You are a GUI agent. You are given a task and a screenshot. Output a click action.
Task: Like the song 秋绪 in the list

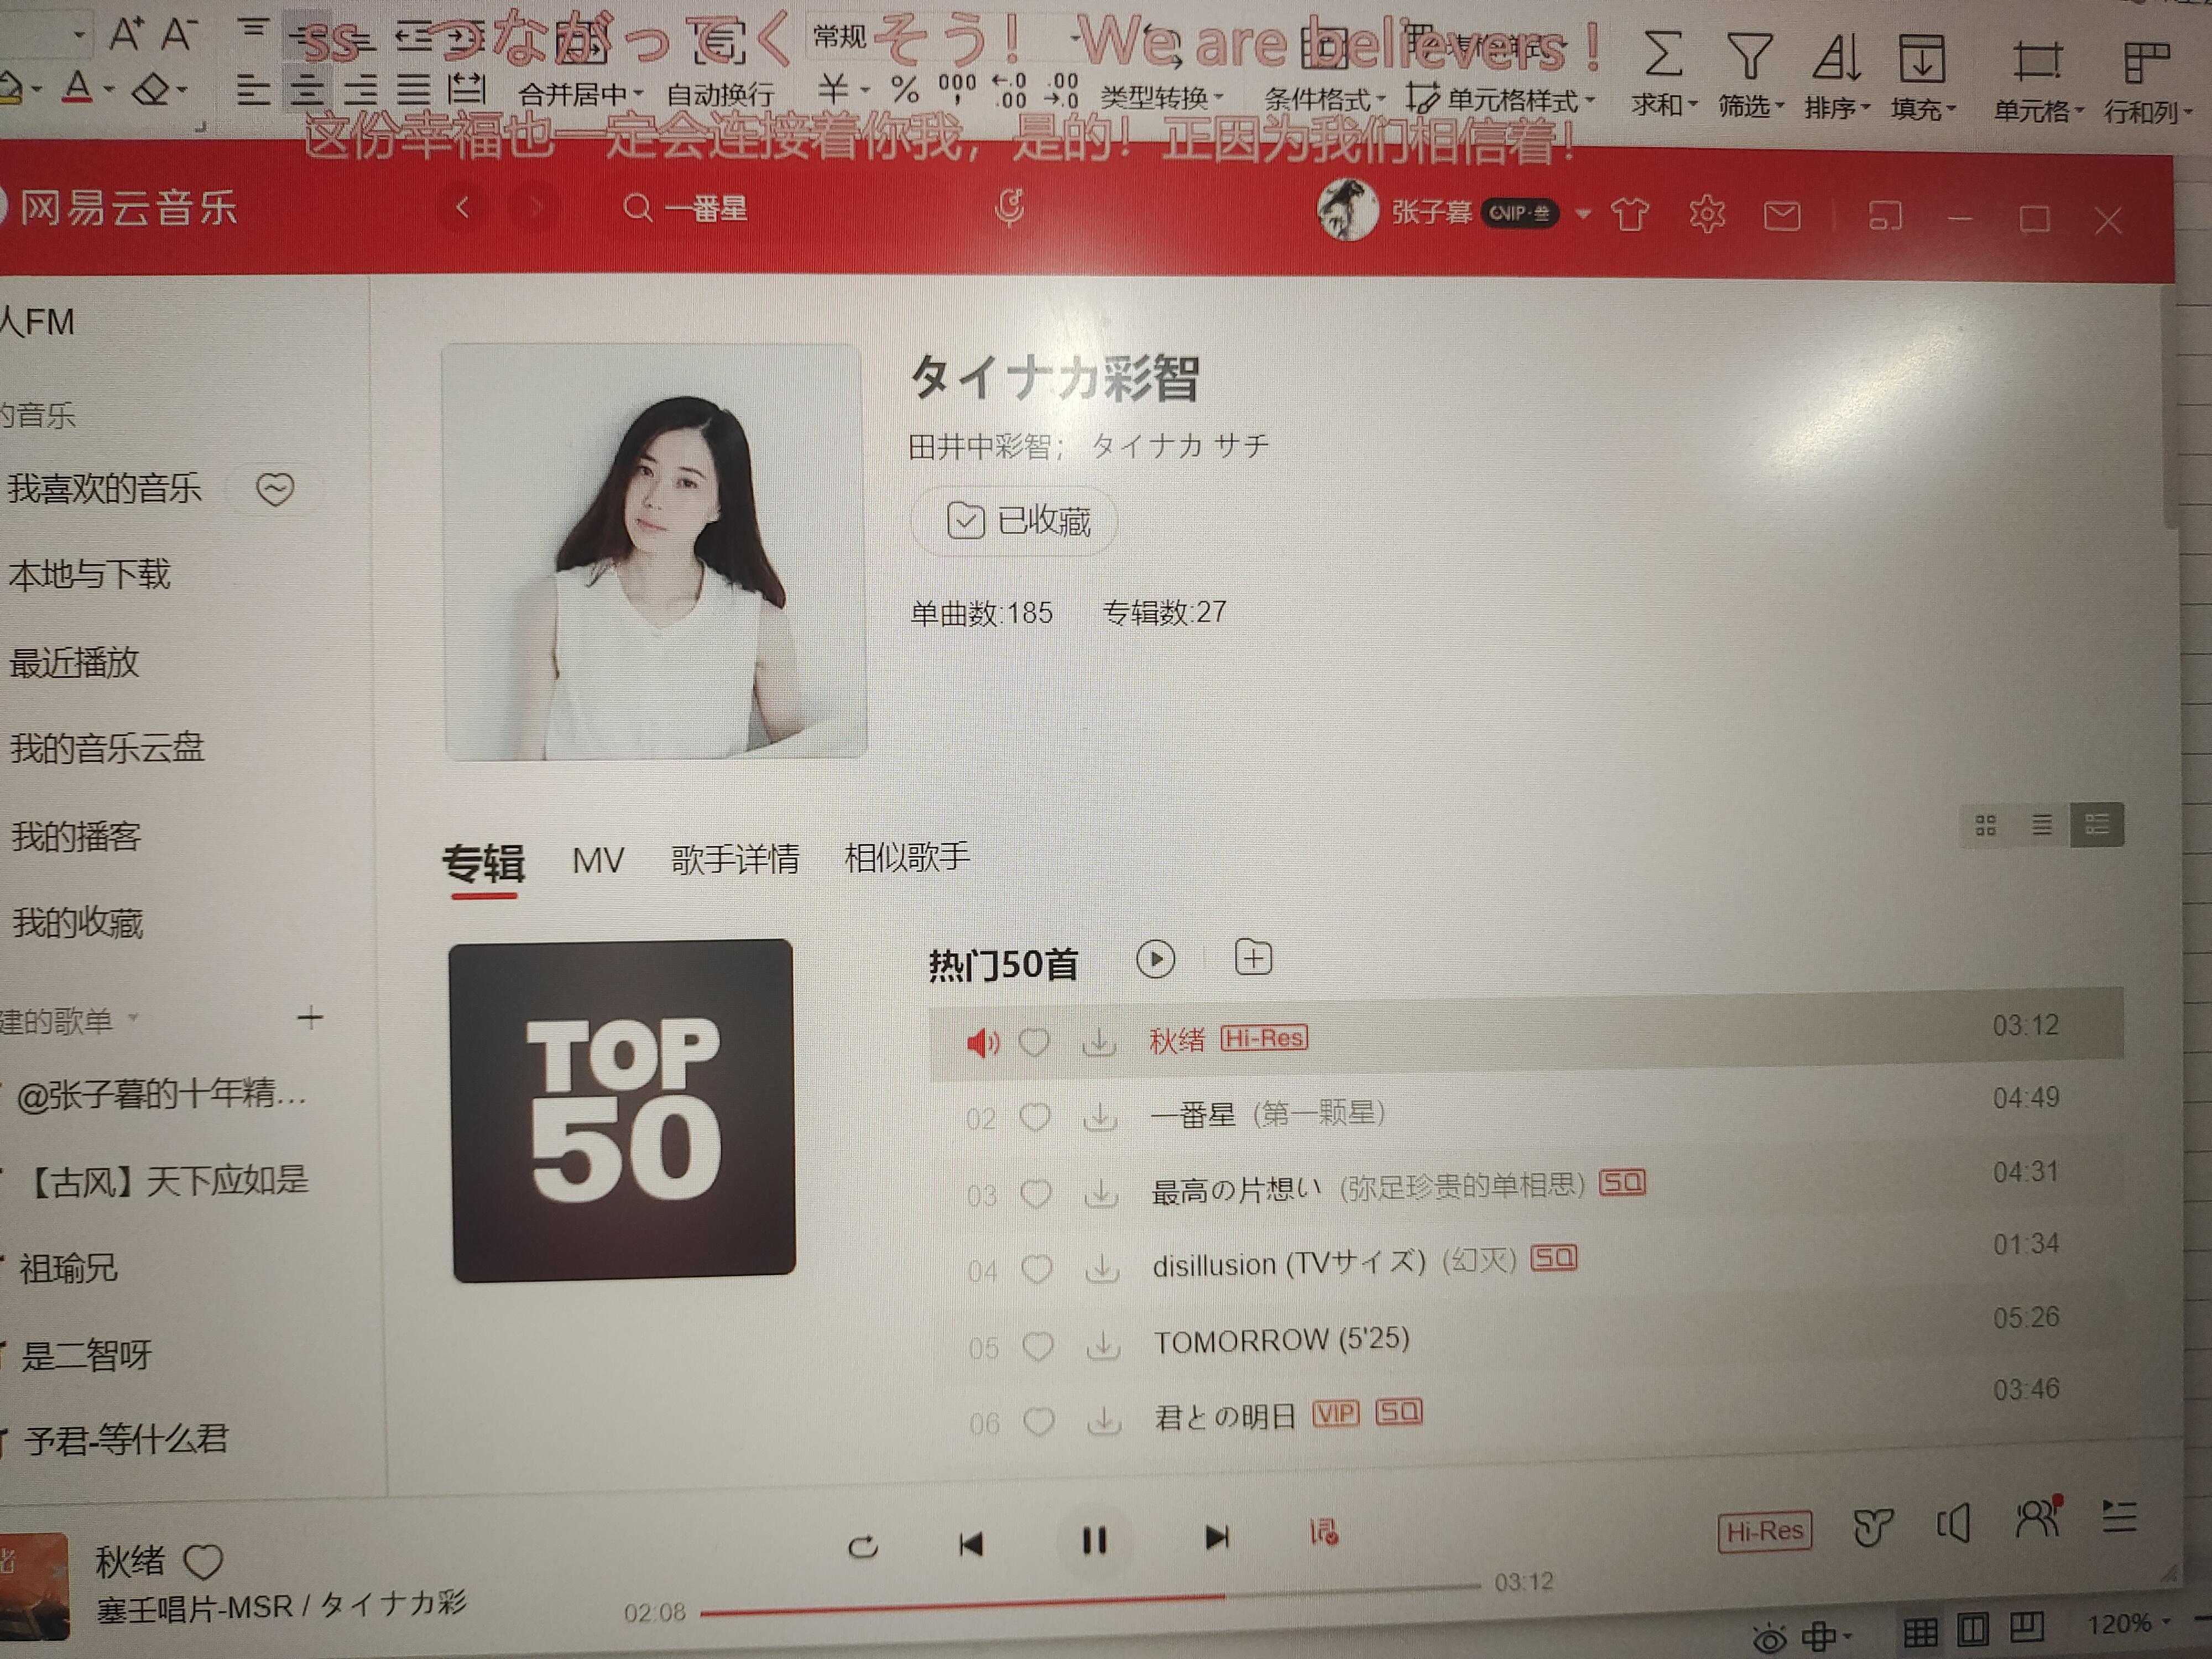click(1033, 1043)
